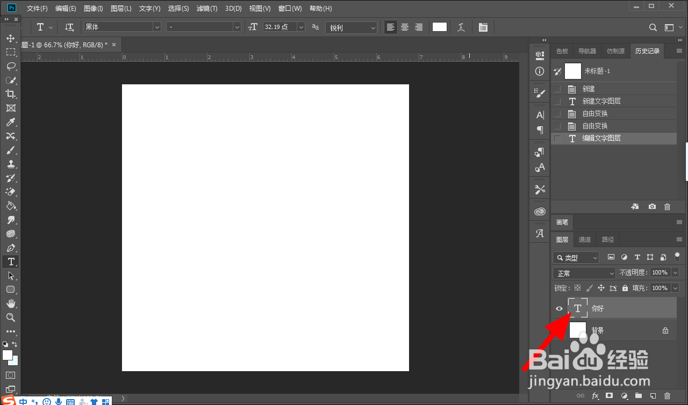Open the Creative Cloud Libraries panel icon
The image size is (688, 405).
pos(540,212)
